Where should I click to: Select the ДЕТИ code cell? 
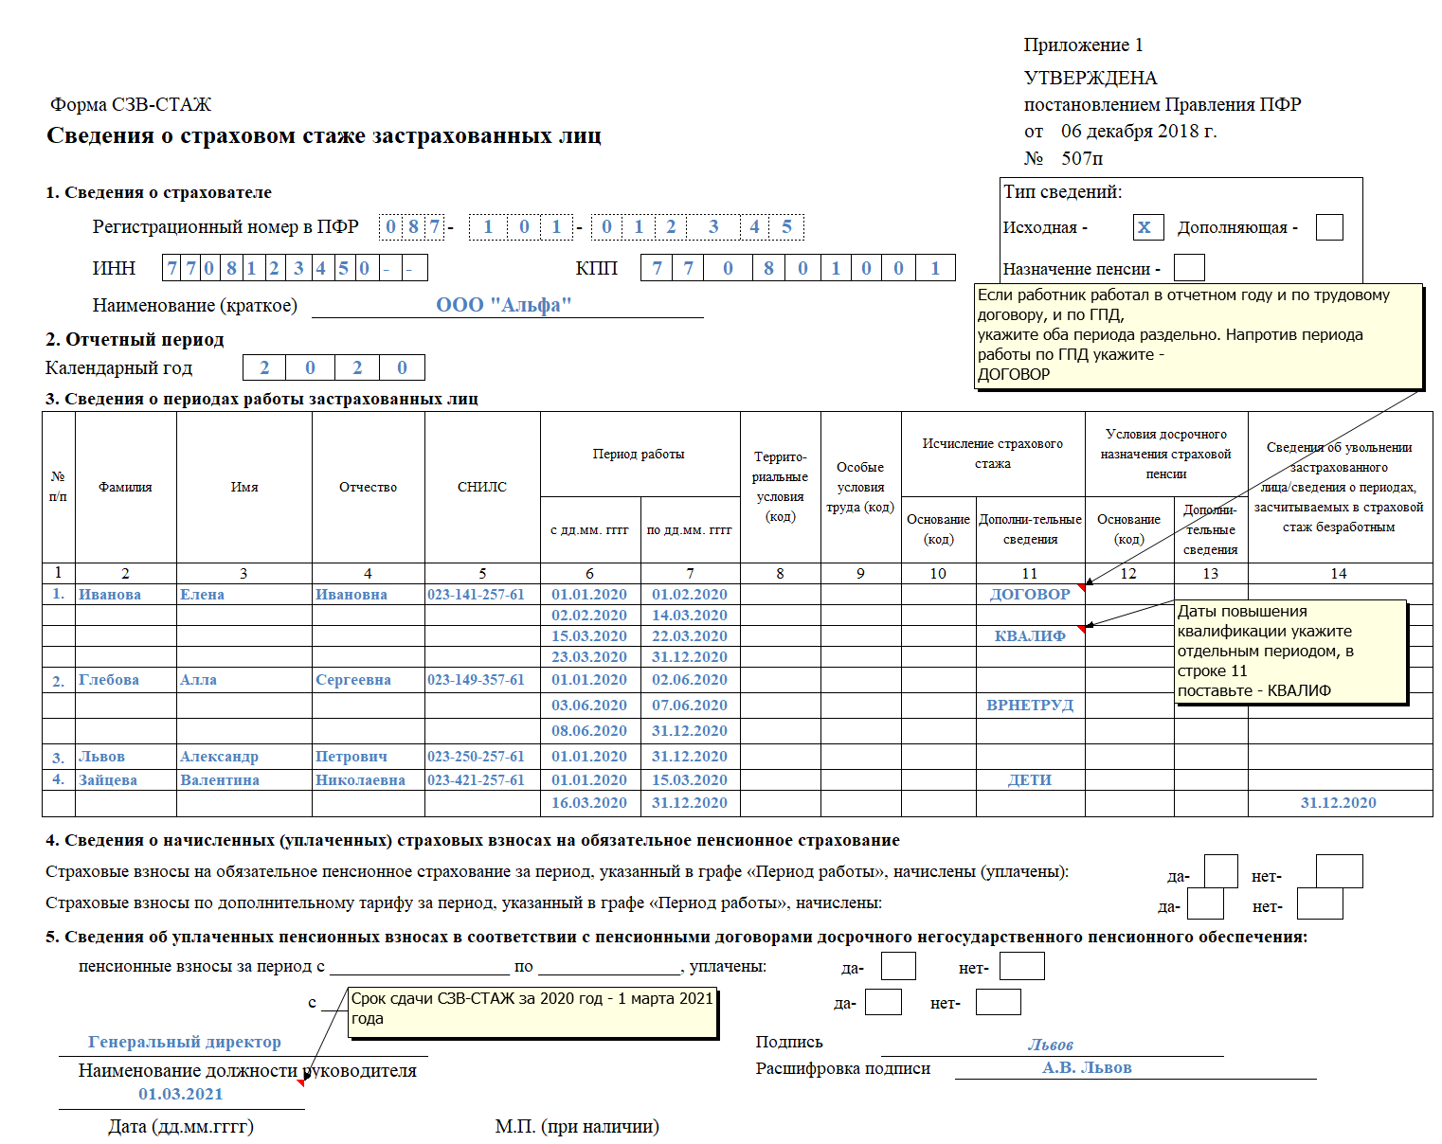pyautogui.click(x=1030, y=780)
